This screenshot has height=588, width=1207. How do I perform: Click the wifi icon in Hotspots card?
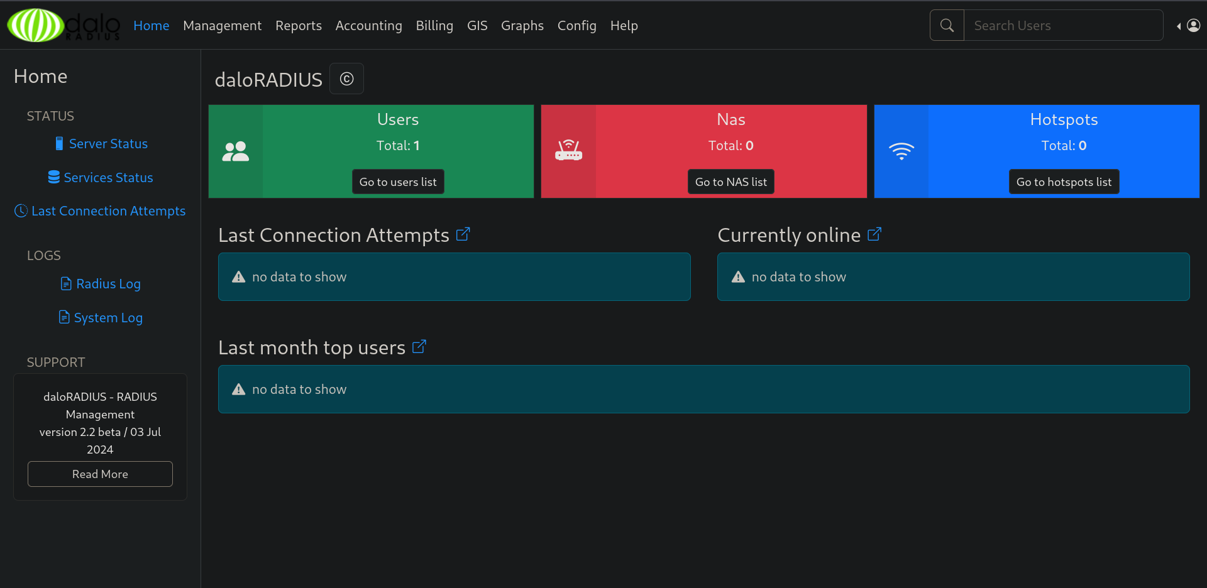[901, 151]
